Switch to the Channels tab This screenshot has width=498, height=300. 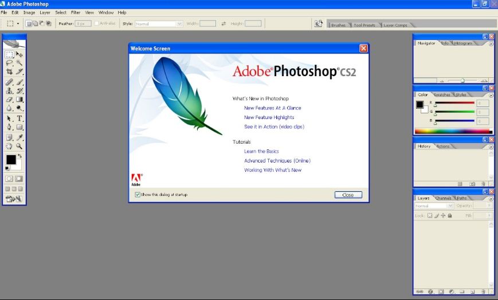pos(444,198)
